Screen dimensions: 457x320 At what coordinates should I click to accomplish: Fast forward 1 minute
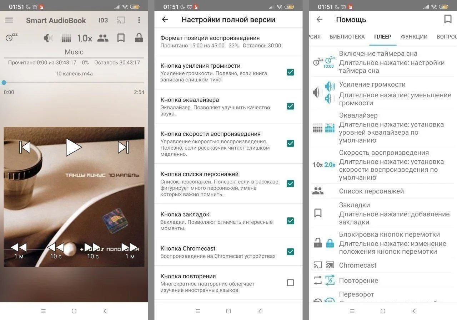(130, 251)
